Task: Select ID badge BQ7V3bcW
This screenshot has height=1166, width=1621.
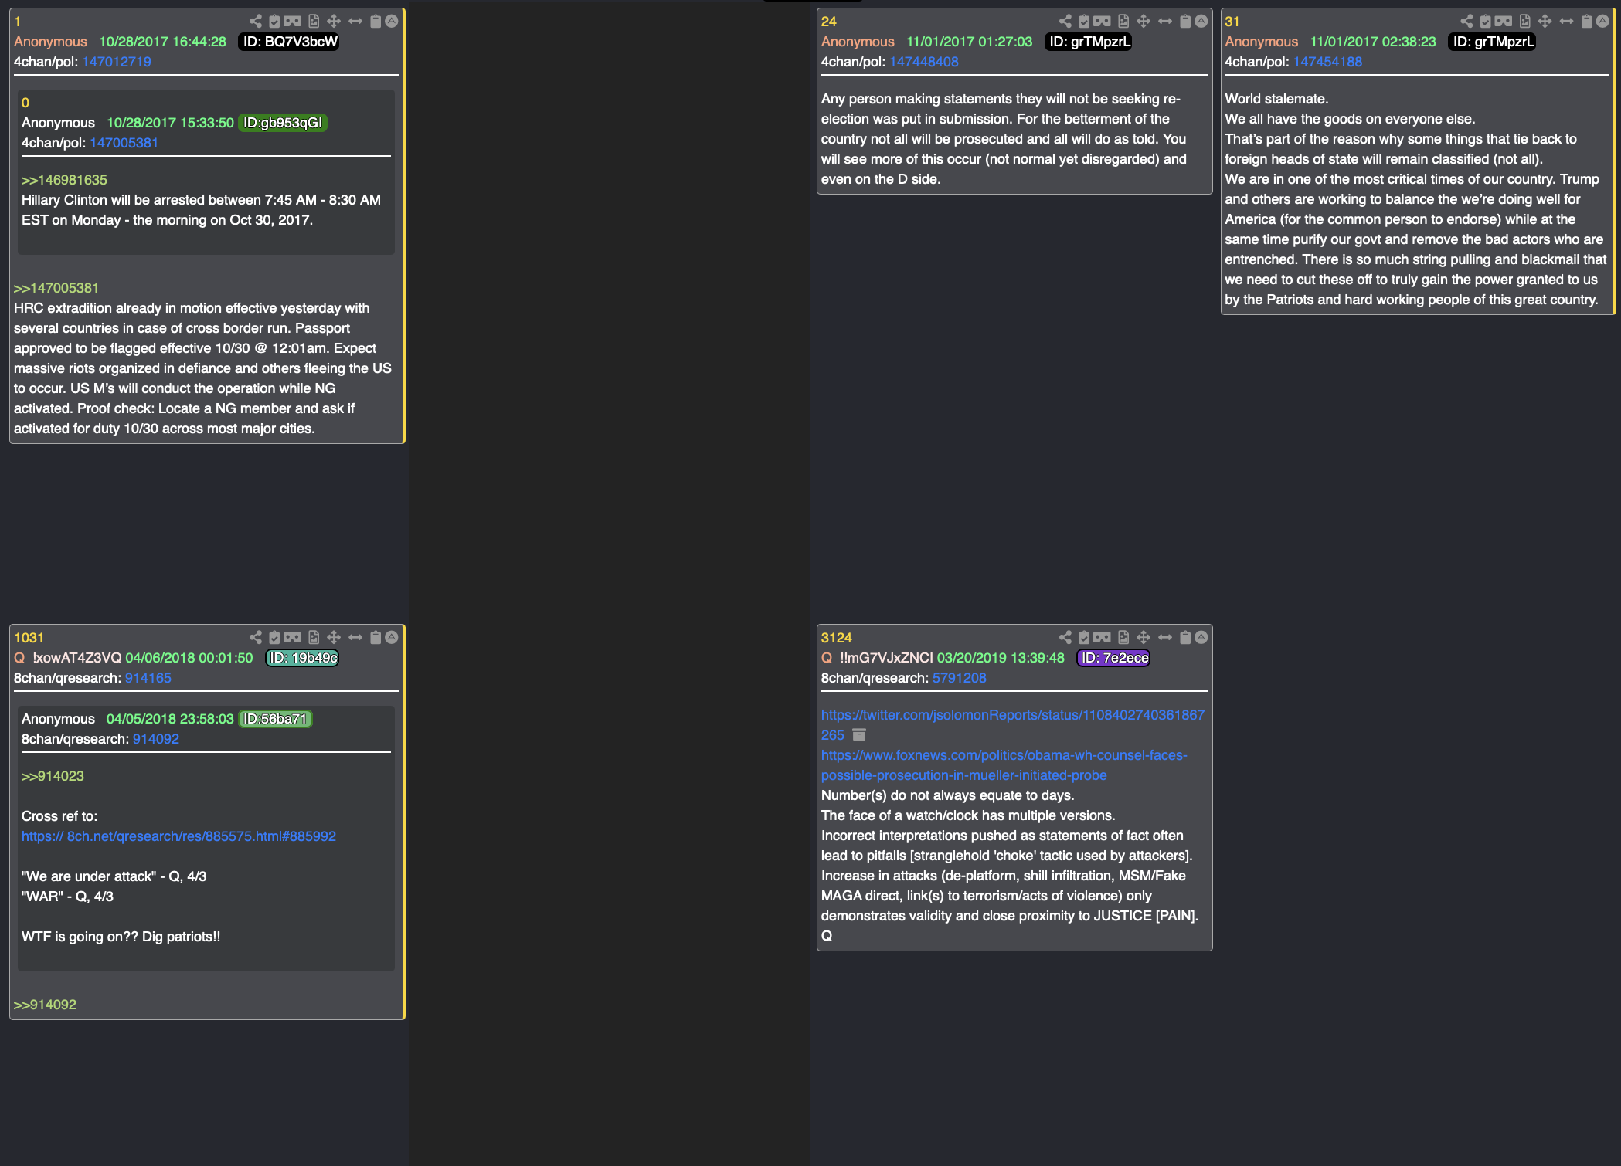Action: (x=289, y=42)
